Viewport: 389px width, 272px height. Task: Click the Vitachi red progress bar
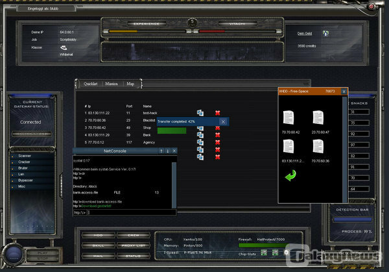237,31
